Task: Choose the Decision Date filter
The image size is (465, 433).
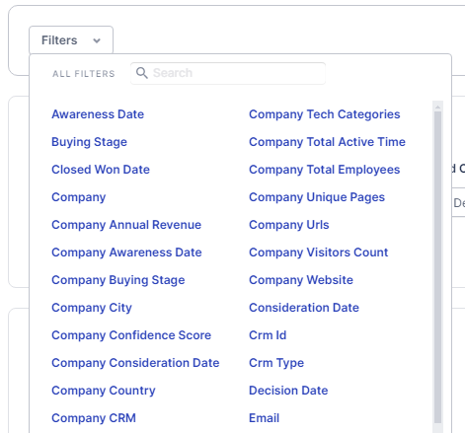Action: pos(288,391)
